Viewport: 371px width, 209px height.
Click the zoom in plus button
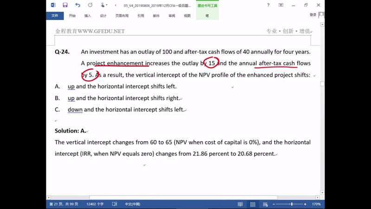click(305, 204)
